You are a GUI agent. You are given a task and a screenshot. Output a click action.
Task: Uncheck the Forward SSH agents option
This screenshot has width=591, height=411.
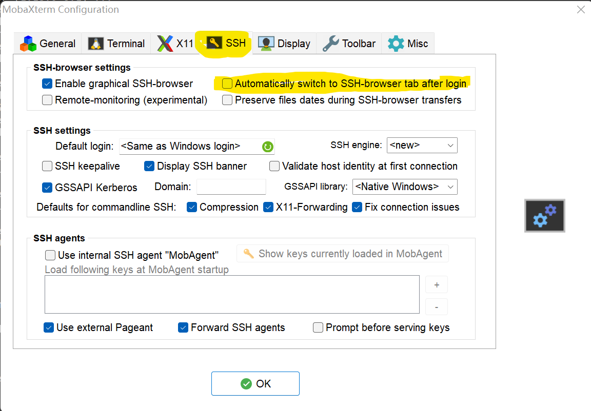click(x=183, y=327)
